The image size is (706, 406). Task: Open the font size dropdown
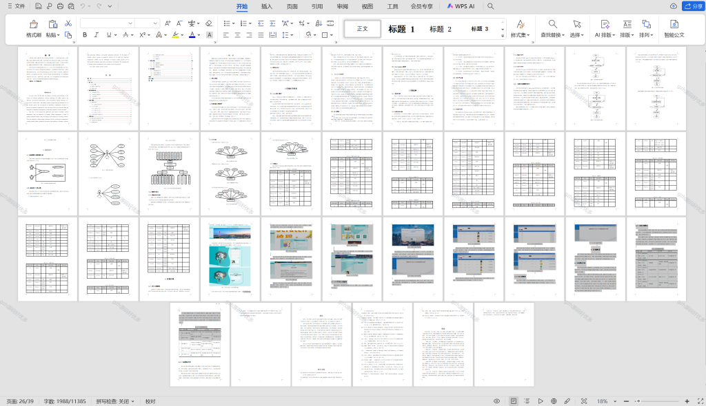[155, 23]
